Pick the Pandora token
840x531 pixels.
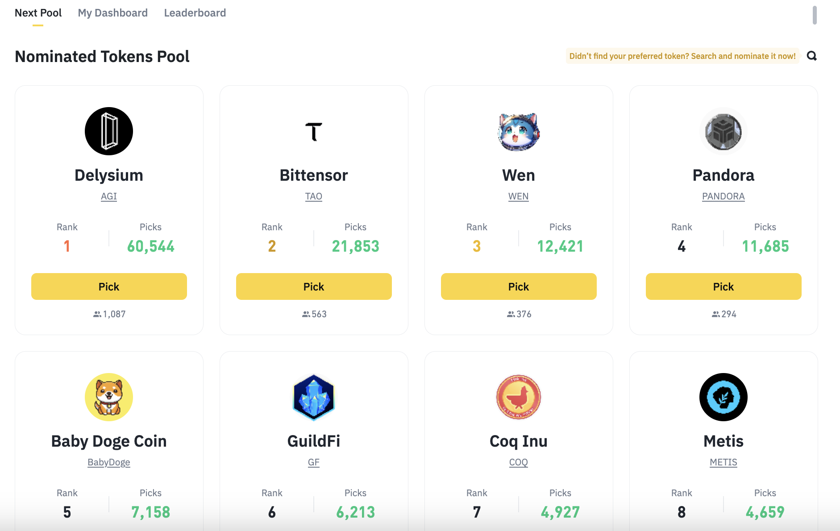[724, 286]
